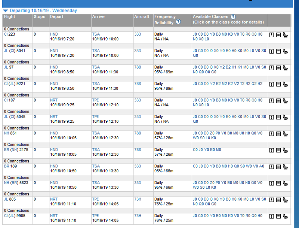The width and height of the screenshot is (299, 228).
Task: Click alert exclamation icon for NH 851
Action: pos(272,134)
